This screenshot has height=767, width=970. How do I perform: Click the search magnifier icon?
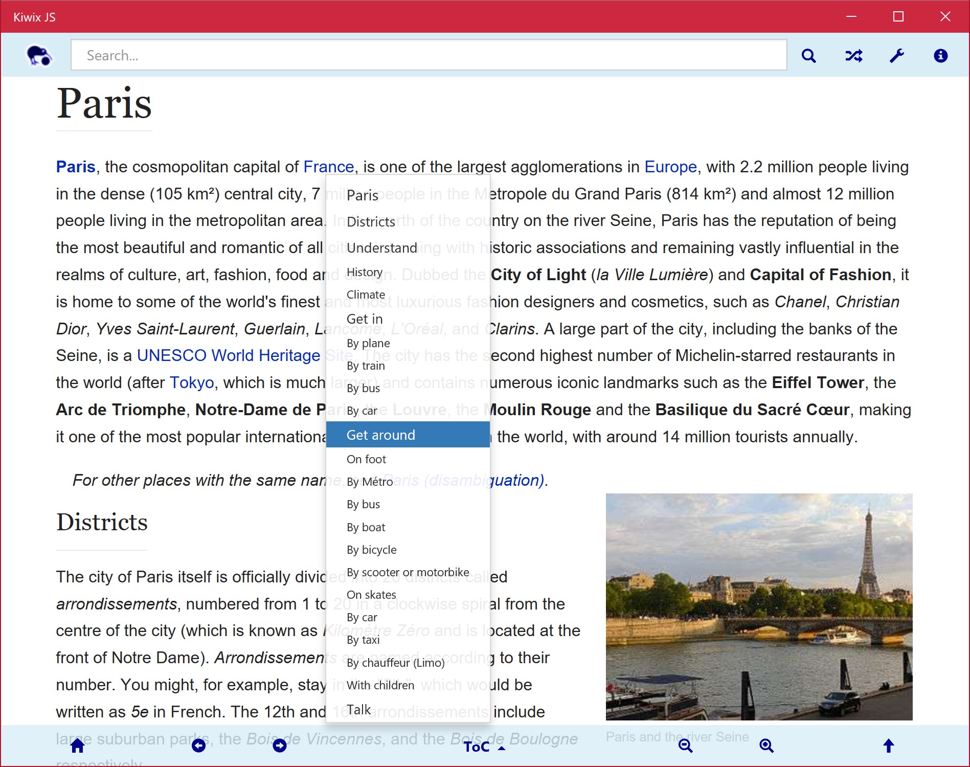[x=808, y=55]
